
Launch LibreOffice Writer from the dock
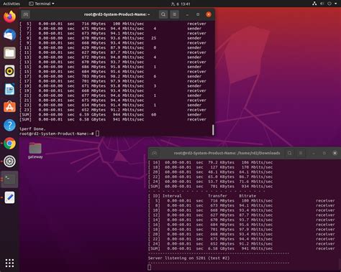[9, 89]
